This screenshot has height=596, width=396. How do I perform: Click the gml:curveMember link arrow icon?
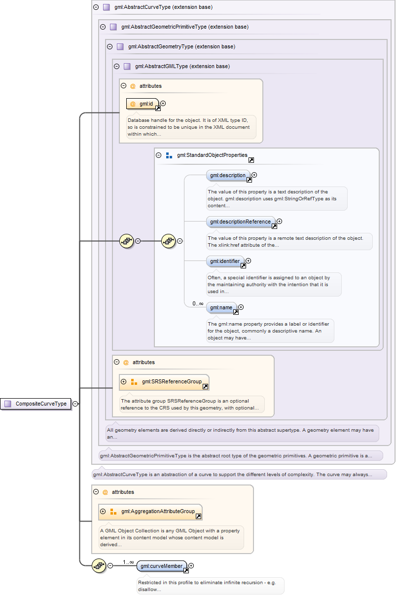186,571
